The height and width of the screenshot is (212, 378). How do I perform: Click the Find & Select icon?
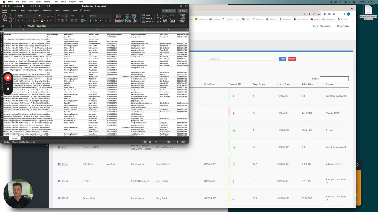click(172, 18)
